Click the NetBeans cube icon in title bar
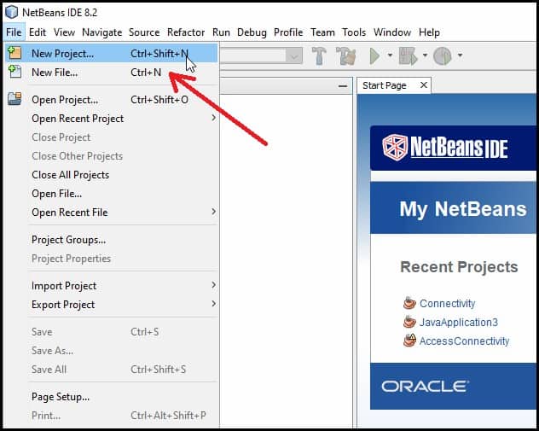 click(12, 13)
